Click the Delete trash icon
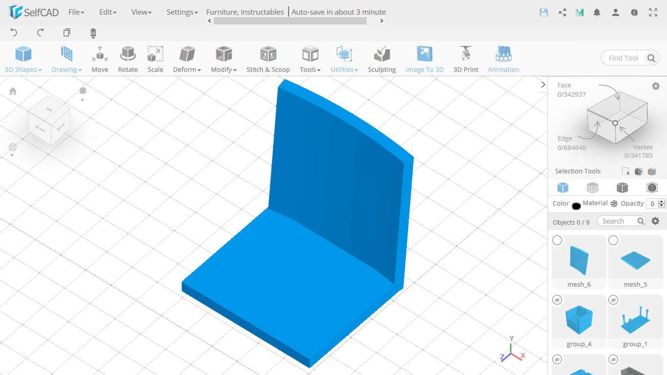The height and width of the screenshot is (375, 667). 93,33
